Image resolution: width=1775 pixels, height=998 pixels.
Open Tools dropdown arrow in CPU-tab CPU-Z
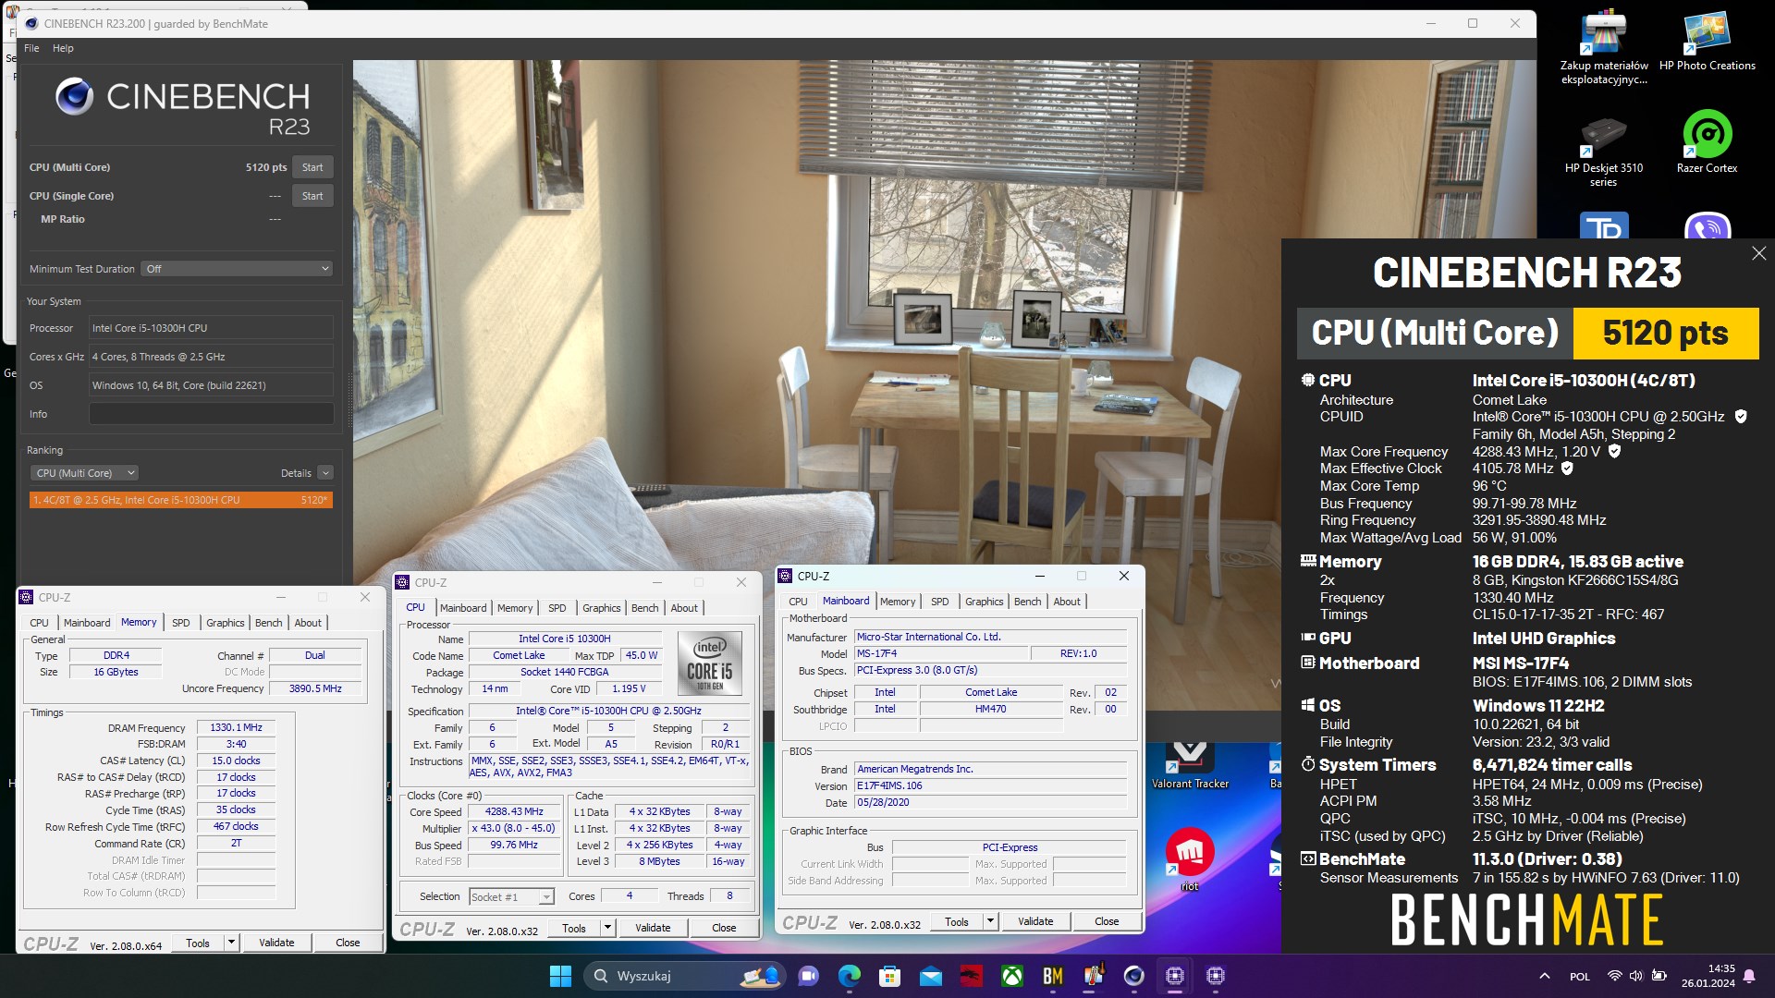click(608, 928)
